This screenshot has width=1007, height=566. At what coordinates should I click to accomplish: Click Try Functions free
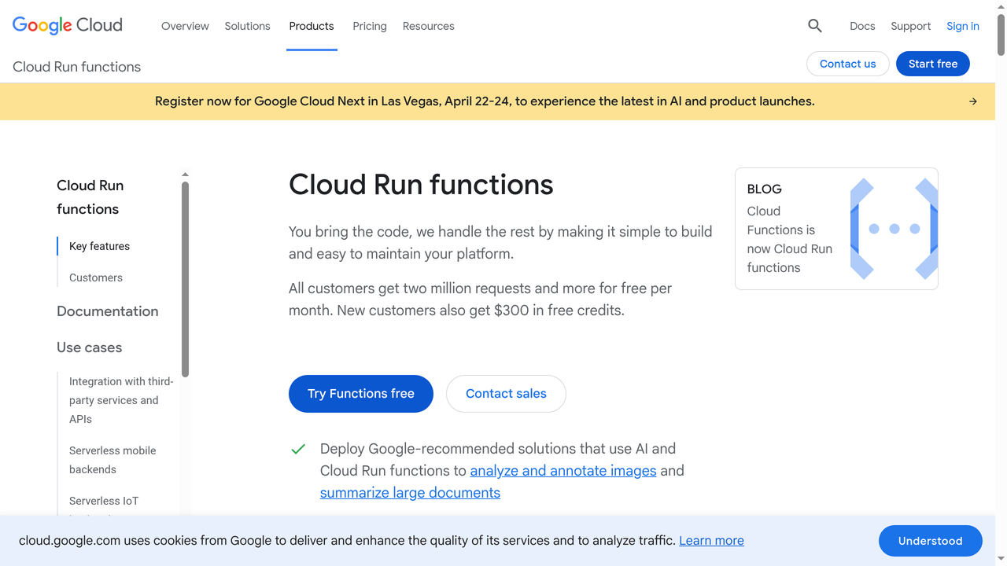coord(360,393)
